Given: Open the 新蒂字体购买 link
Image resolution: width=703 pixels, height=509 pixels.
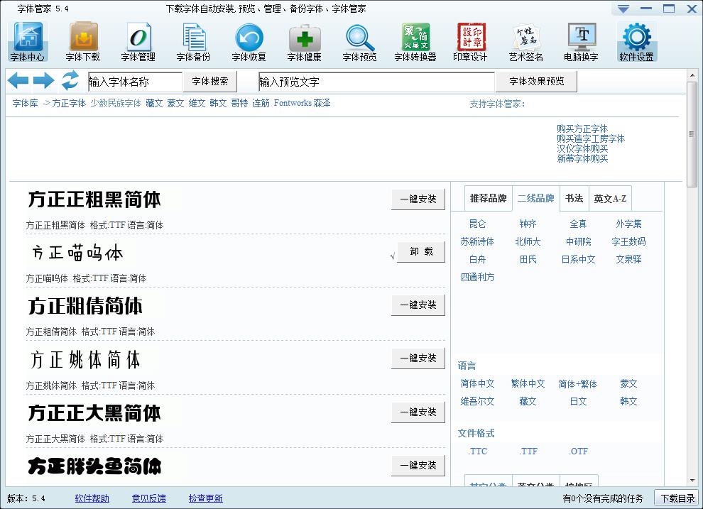Looking at the screenshot, I should click(x=582, y=158).
